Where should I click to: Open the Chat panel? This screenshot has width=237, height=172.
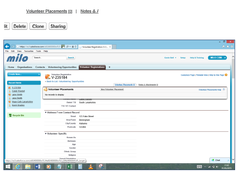(x=218, y=160)
